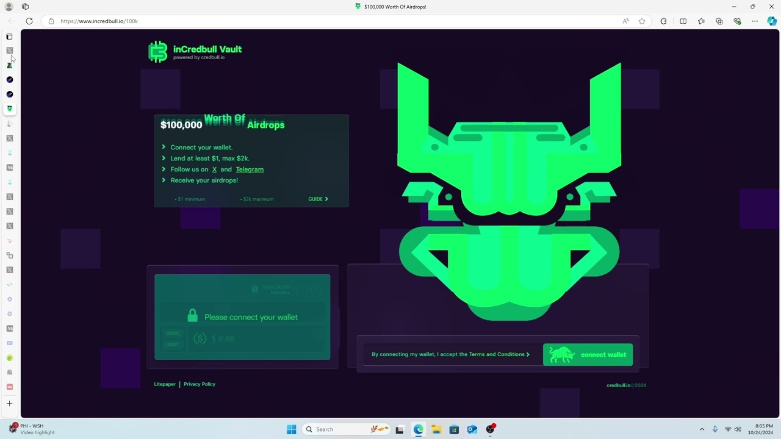
Task: Refresh the page with reload icon
Action: click(x=29, y=21)
